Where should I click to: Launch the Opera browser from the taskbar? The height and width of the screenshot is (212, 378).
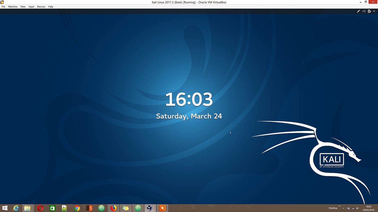point(40,208)
